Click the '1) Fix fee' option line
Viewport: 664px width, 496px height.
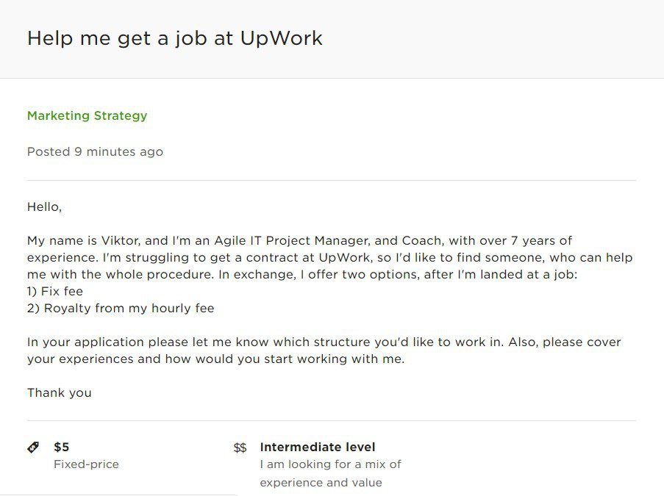(x=55, y=292)
